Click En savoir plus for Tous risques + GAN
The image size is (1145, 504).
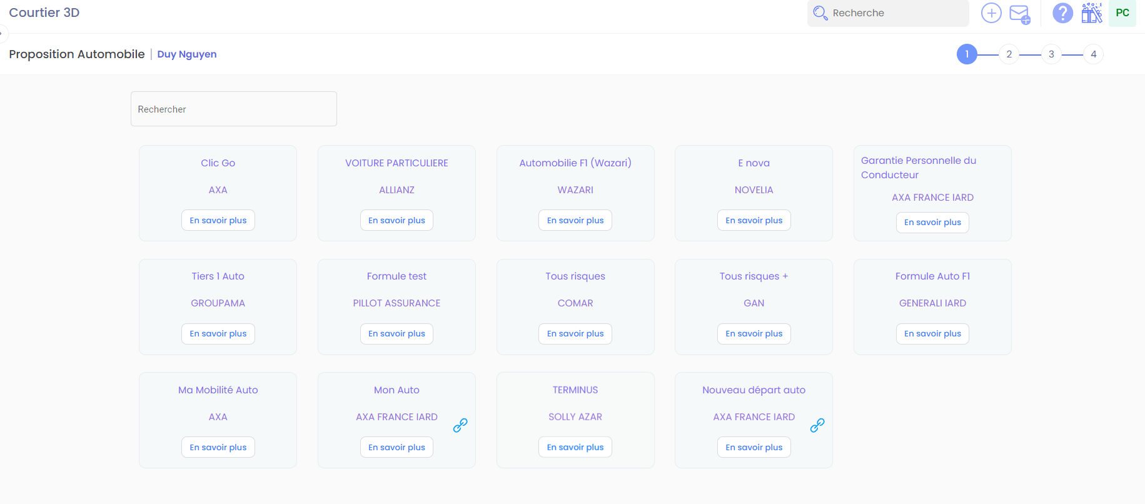point(754,334)
